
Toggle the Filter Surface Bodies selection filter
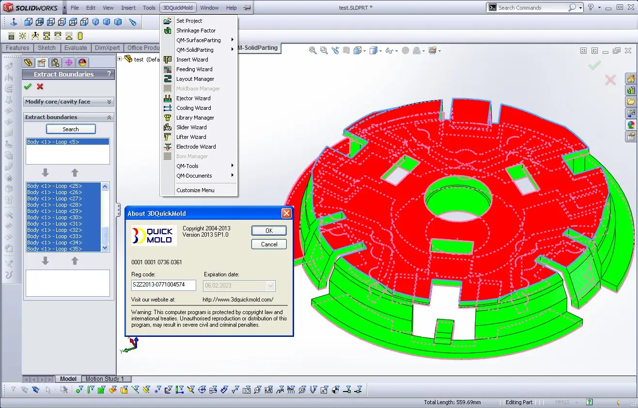[x=112, y=390]
